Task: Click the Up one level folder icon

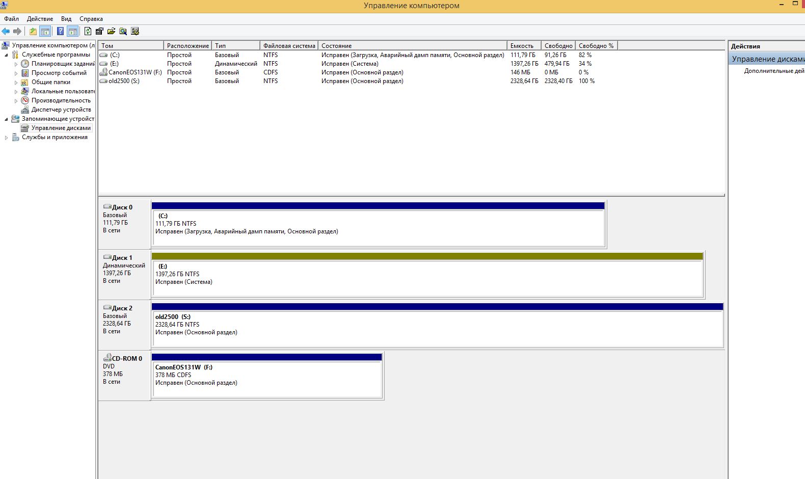Action: click(33, 32)
